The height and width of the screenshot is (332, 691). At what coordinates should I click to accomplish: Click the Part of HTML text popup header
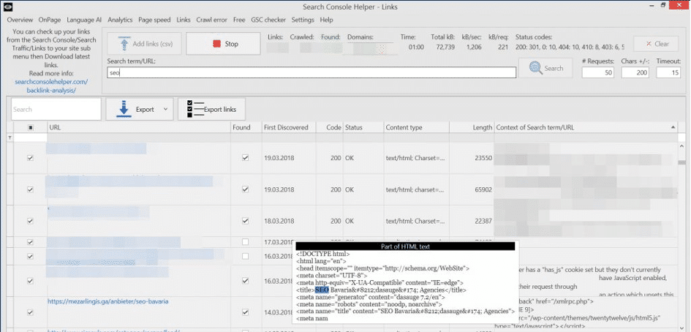(405, 246)
